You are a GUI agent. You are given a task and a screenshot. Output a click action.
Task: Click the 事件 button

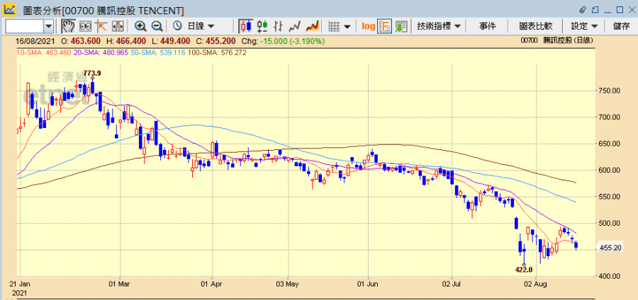tap(488, 25)
